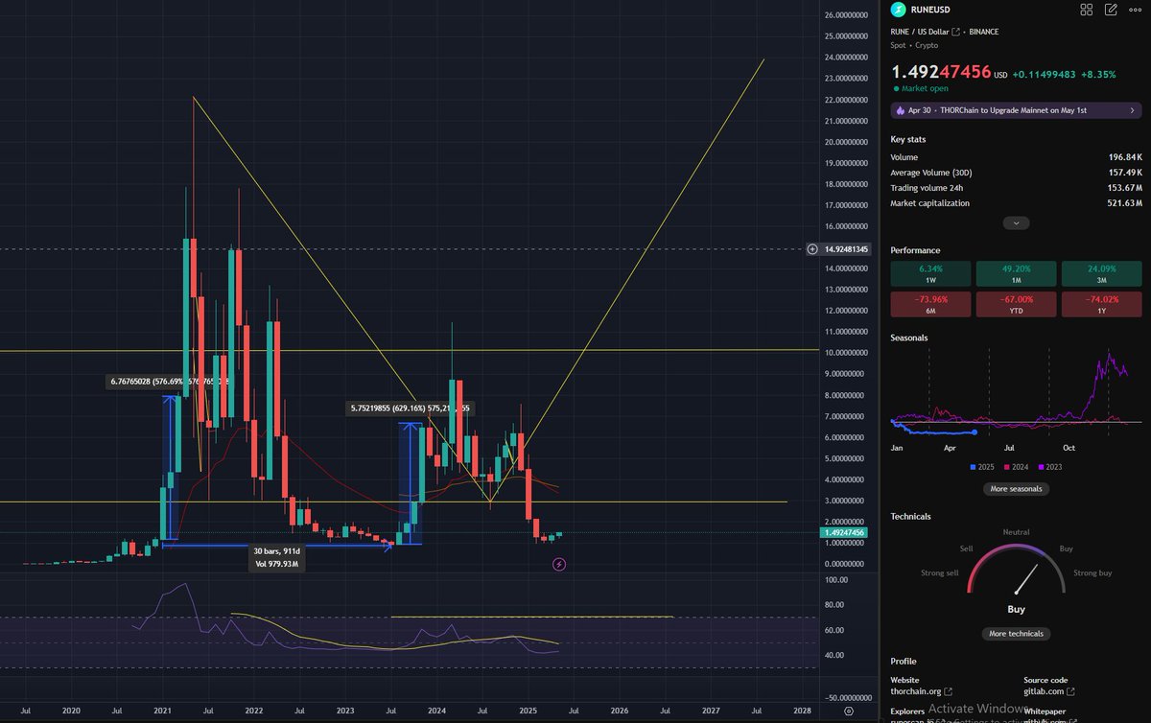Click the green 1.49247456 price axis label
1151x723 pixels.
844,532
